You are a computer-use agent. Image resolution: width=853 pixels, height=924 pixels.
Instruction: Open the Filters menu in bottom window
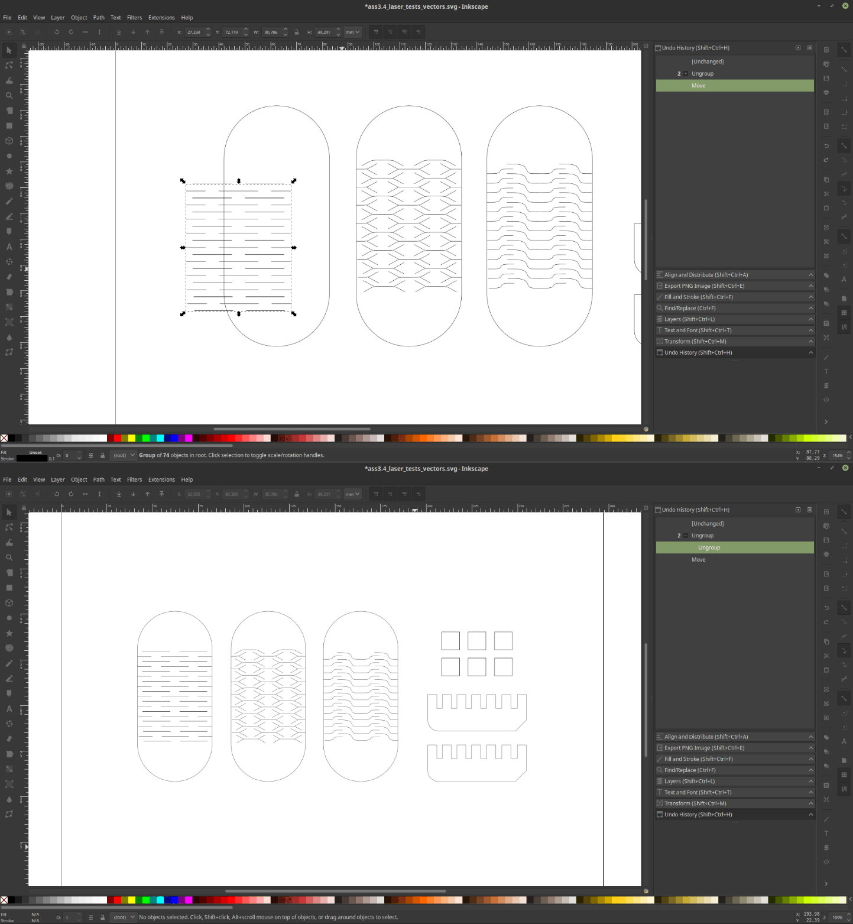tap(134, 480)
